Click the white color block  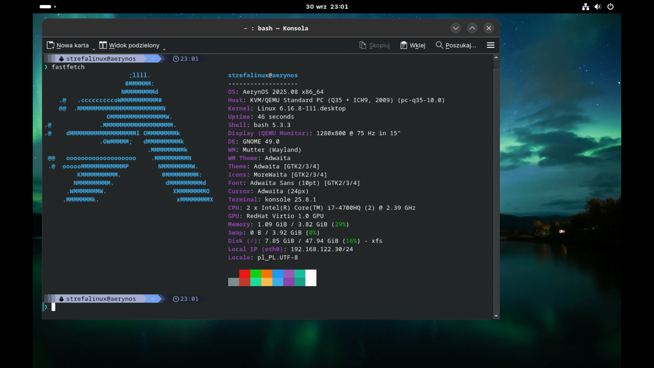tap(311, 278)
